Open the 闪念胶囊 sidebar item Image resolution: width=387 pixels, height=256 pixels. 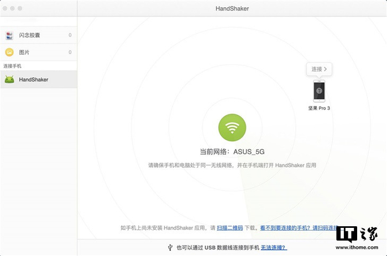pyautogui.click(x=39, y=35)
